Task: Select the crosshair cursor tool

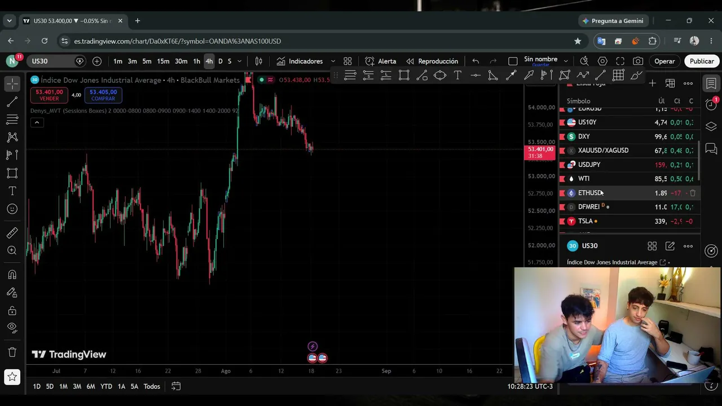Action: pos(12,83)
